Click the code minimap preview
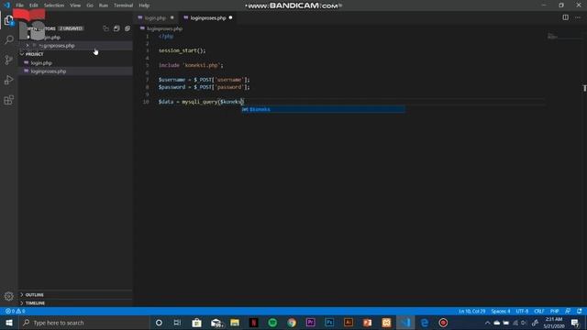The height and width of the screenshot is (330, 587). click(552, 36)
